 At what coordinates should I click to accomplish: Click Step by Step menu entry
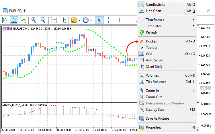(x=167, y=110)
